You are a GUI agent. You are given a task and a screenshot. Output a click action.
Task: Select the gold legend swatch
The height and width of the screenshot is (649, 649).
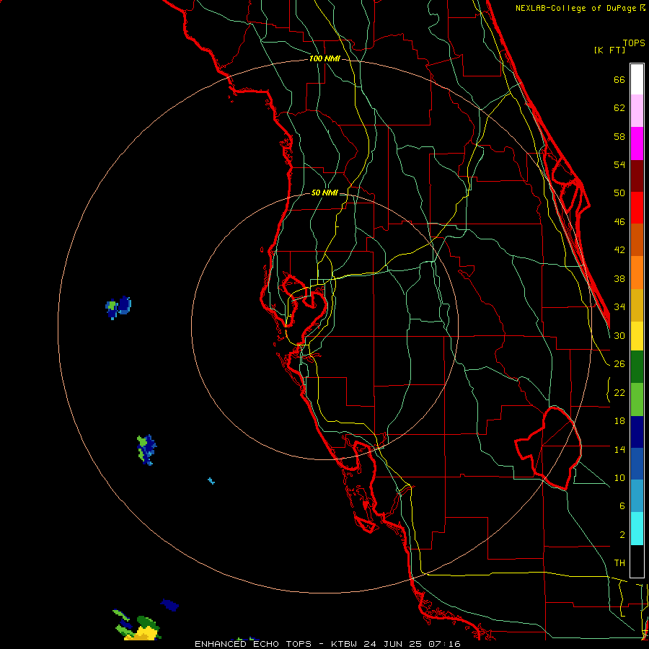(x=637, y=305)
